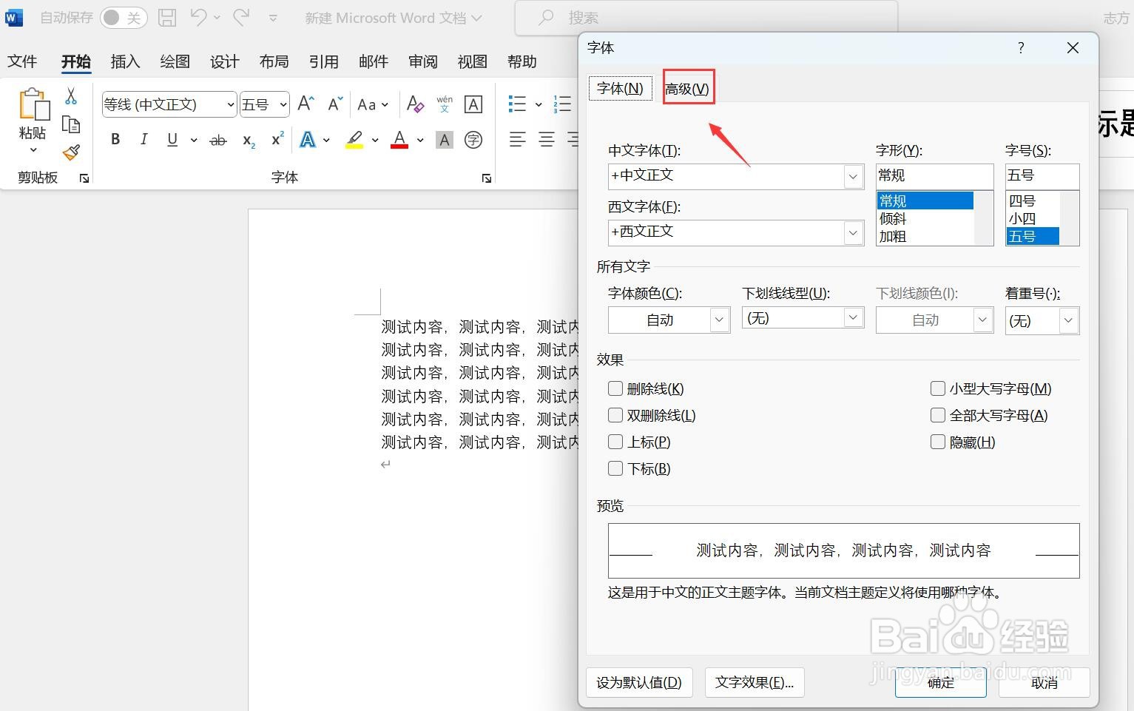Apply subscript formatting
1134x711 pixels.
click(x=248, y=141)
